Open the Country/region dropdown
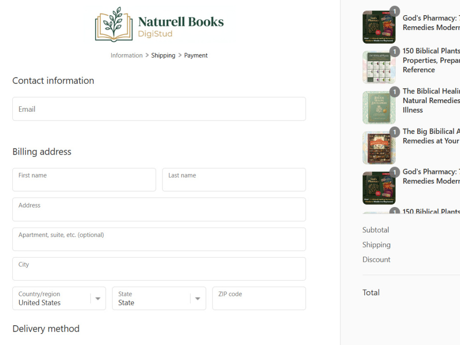 [59, 299]
